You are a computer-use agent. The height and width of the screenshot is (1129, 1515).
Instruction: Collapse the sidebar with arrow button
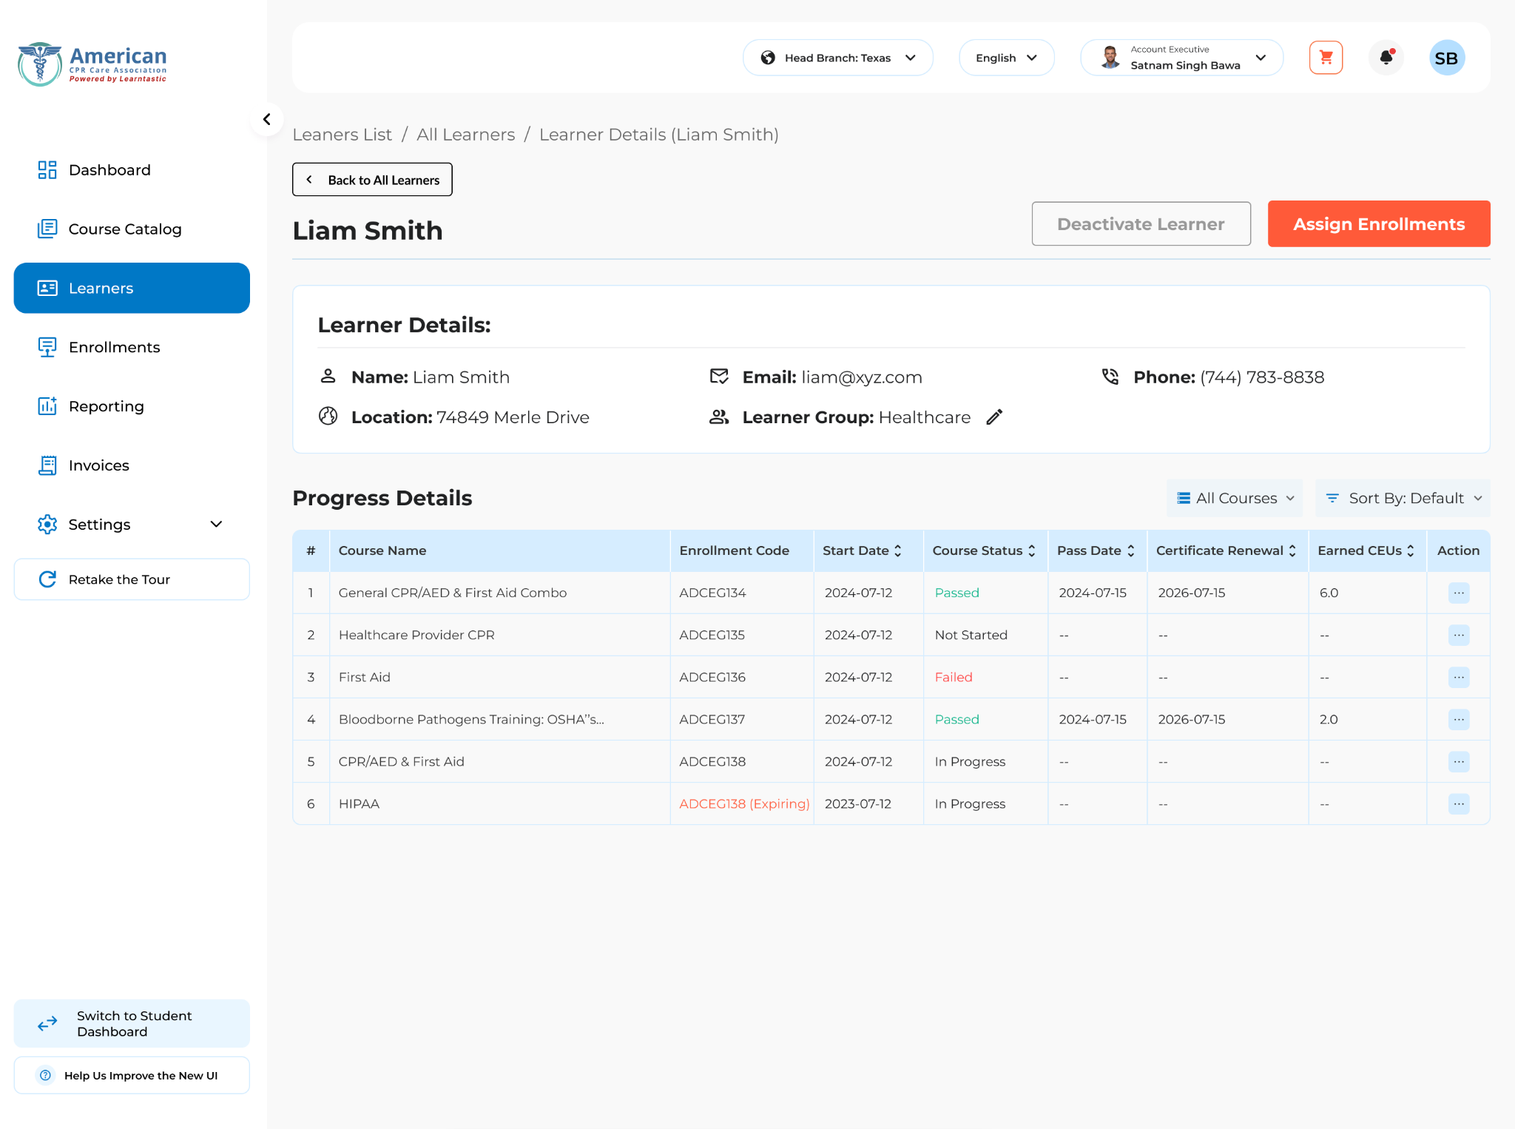[266, 119]
